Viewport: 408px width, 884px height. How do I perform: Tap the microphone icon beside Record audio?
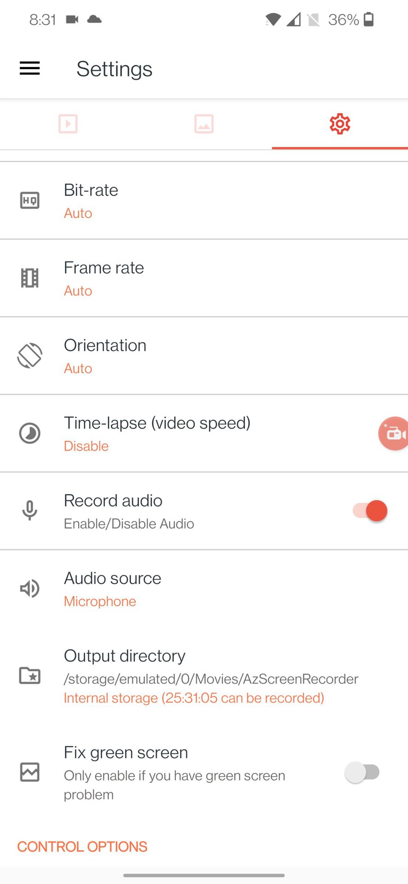(30, 511)
